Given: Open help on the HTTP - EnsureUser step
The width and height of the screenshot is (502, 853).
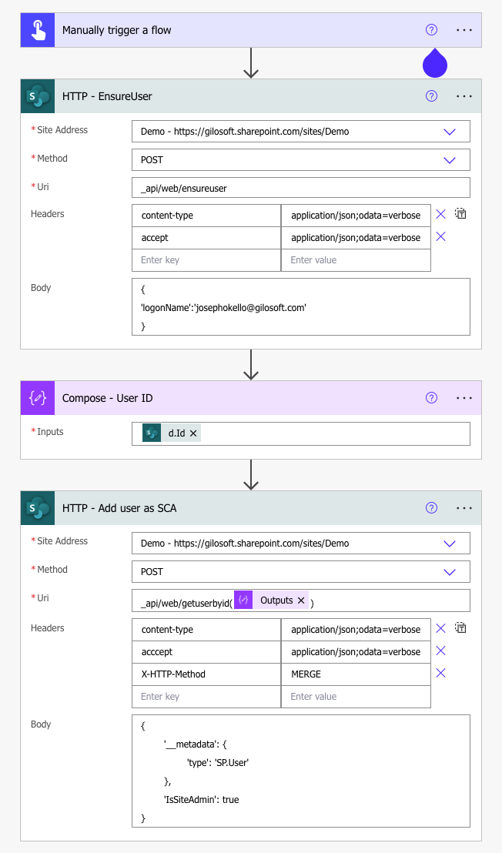Looking at the screenshot, I should pyautogui.click(x=431, y=95).
